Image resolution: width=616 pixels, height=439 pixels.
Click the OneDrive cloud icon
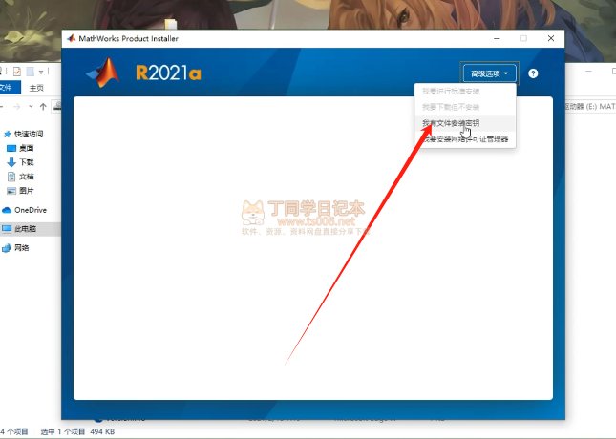point(7,210)
